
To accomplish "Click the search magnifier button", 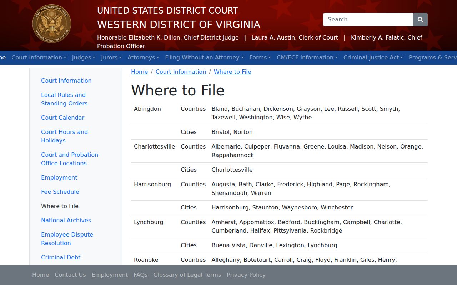I will pyautogui.click(x=420, y=20).
